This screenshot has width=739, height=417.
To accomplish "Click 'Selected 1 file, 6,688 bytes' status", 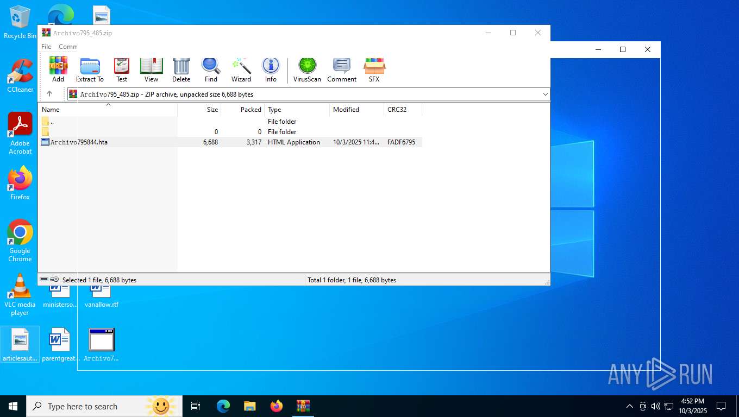I will (x=99, y=280).
